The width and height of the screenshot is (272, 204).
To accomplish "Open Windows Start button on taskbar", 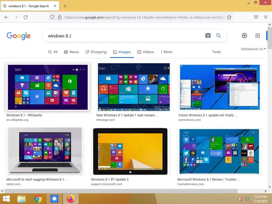I will click(6, 199).
